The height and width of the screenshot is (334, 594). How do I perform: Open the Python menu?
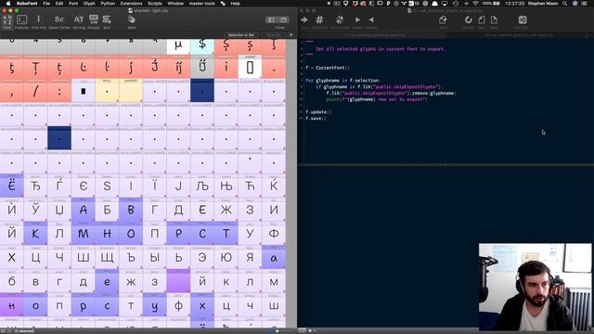(108, 4)
